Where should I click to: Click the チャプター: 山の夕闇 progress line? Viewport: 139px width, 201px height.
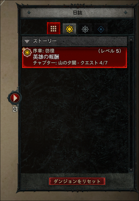pos(70,63)
